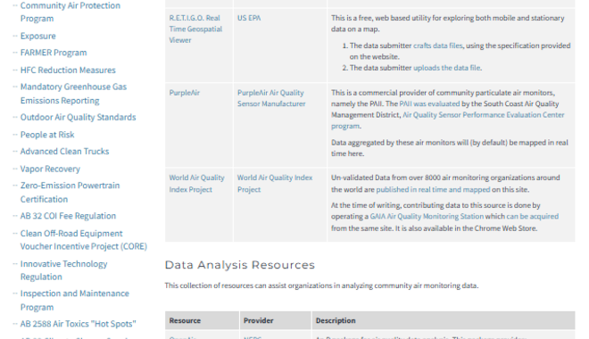The image size is (589, 339).
Task: Open FARMER Program in sidebar
Action: (x=54, y=53)
